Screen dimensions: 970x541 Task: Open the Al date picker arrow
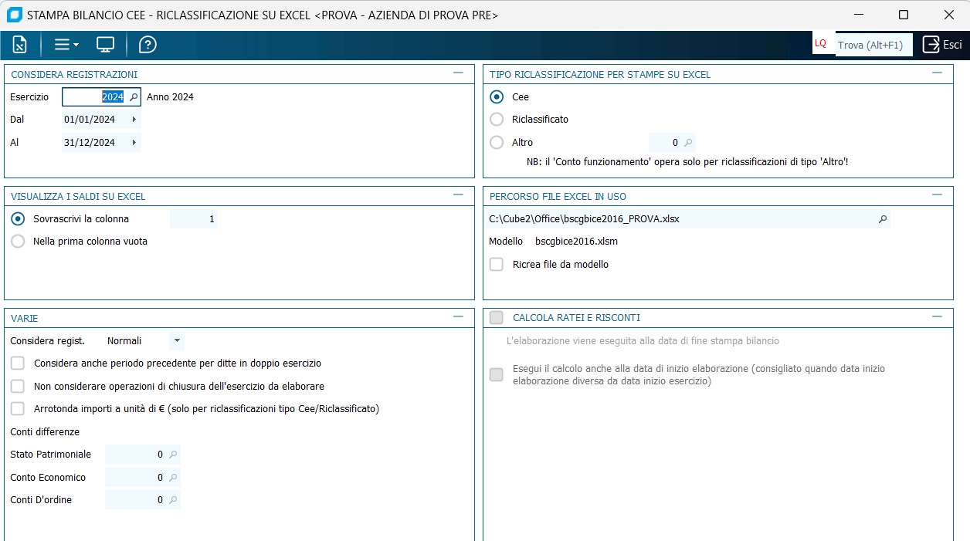[134, 143]
